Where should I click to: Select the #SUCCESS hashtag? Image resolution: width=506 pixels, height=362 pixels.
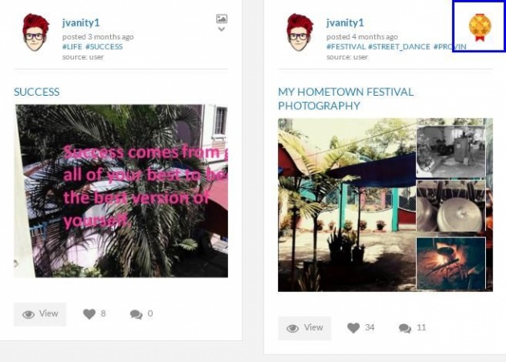104,47
